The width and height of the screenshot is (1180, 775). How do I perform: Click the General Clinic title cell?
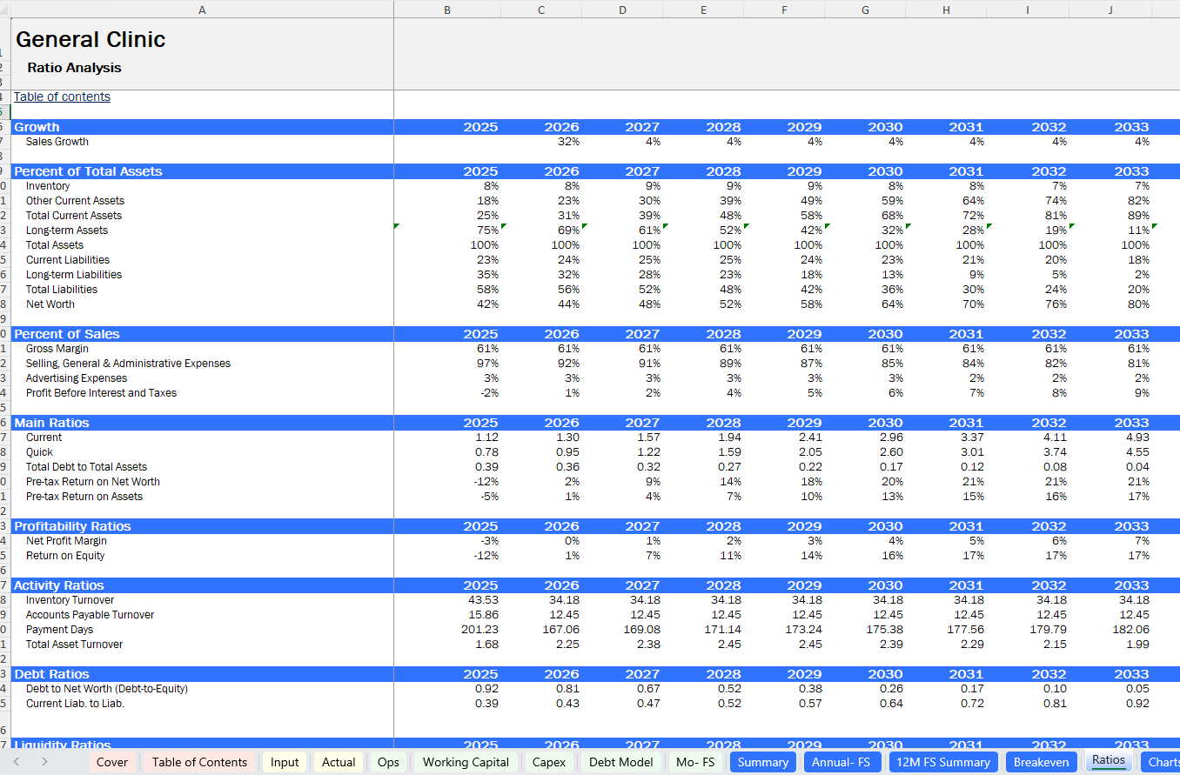[x=91, y=40]
